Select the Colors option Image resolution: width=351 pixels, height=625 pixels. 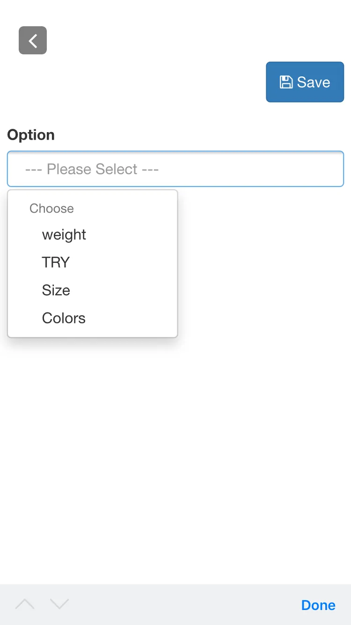[64, 318]
